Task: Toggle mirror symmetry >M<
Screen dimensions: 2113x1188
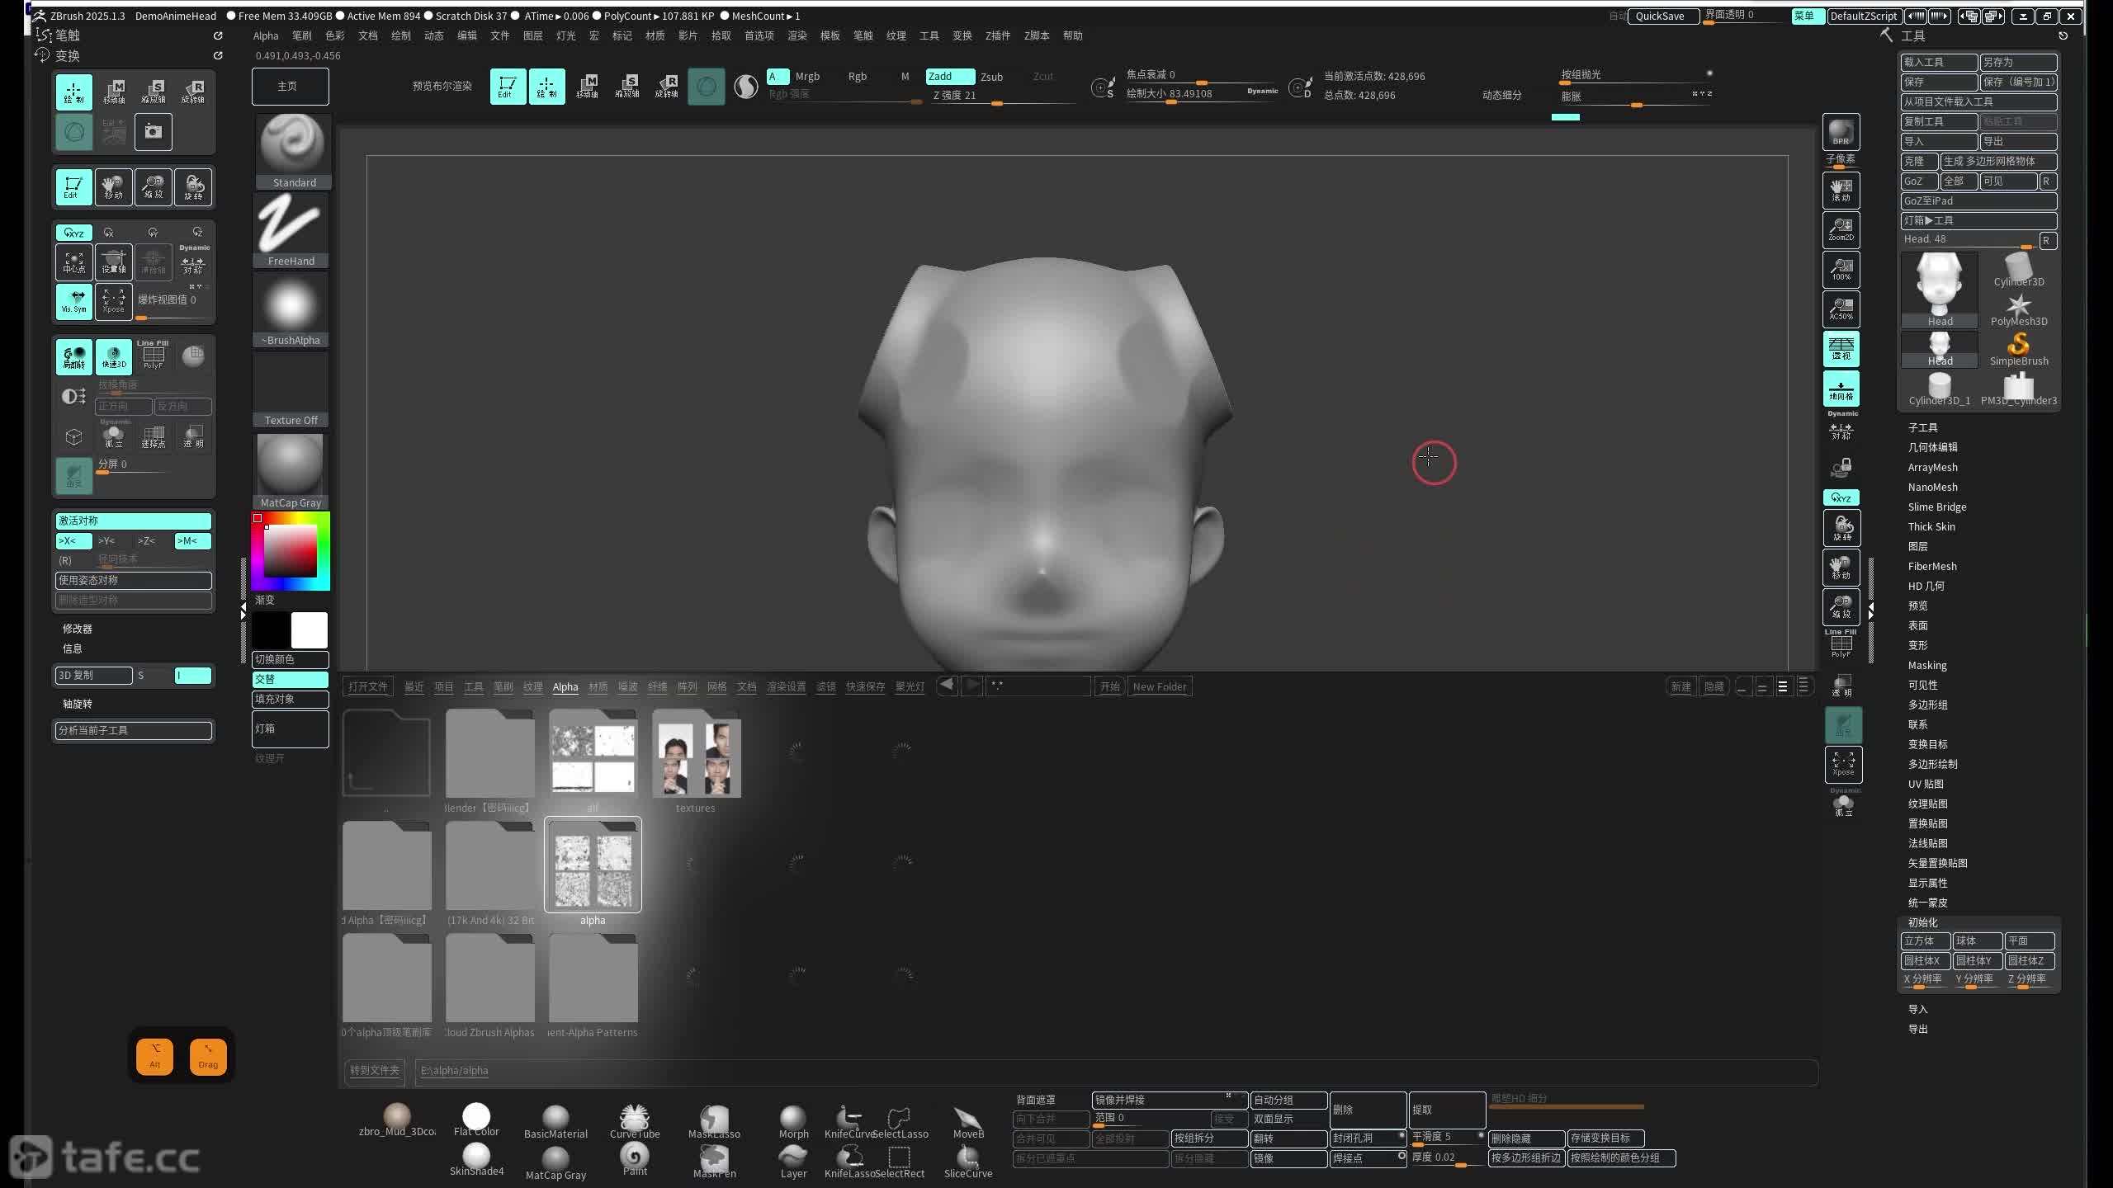Action: (x=192, y=541)
